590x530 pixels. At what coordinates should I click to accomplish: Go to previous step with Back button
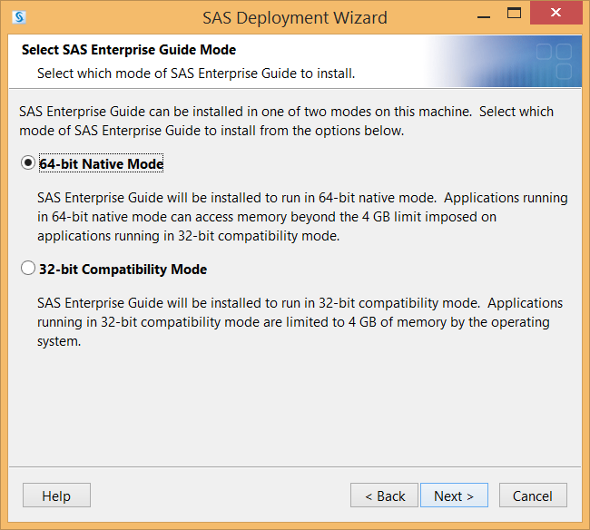pyautogui.click(x=384, y=496)
